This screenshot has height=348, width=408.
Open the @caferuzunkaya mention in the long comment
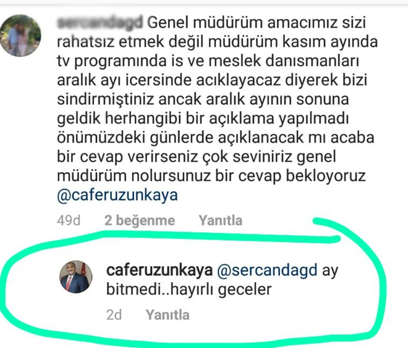(x=117, y=195)
